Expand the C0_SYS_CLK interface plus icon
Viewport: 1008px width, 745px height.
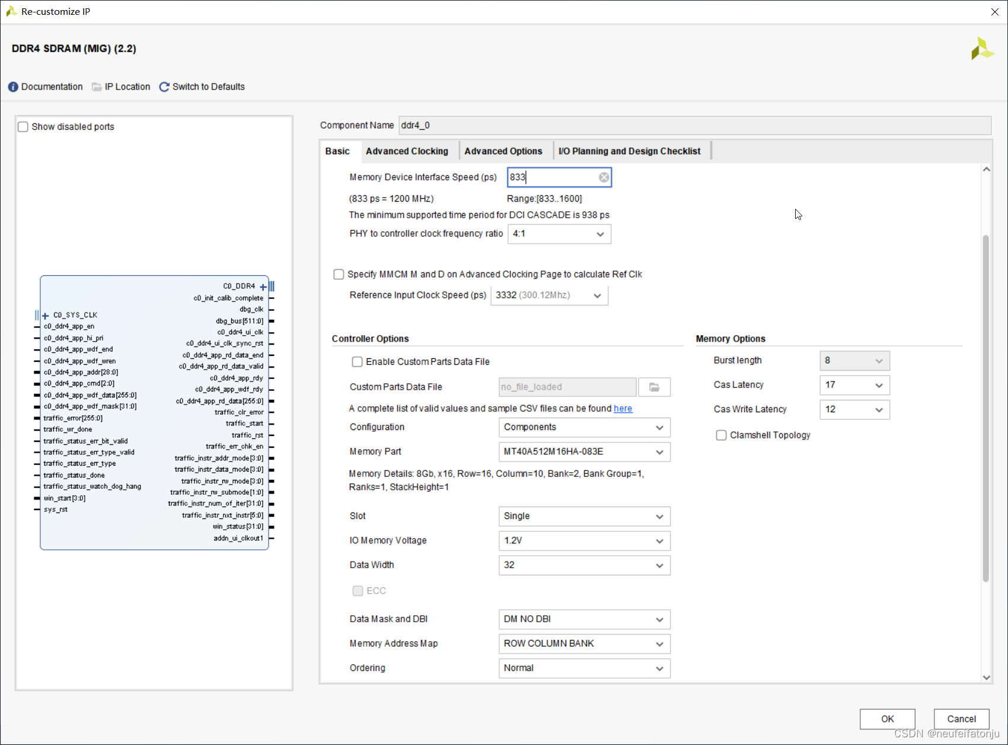[x=46, y=316]
